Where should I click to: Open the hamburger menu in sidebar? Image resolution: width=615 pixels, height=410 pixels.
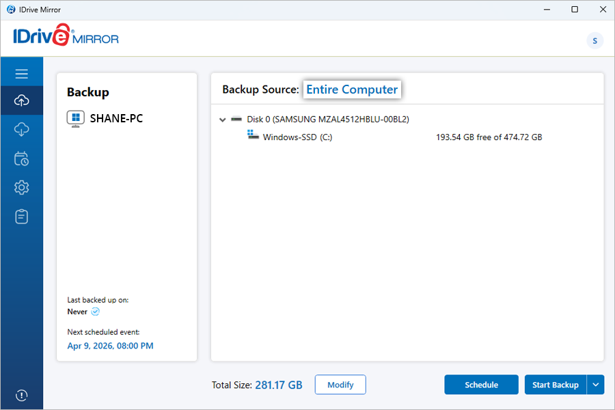tap(21, 74)
